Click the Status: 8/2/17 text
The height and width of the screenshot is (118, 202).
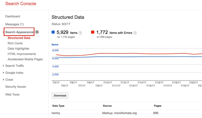(x=61, y=24)
